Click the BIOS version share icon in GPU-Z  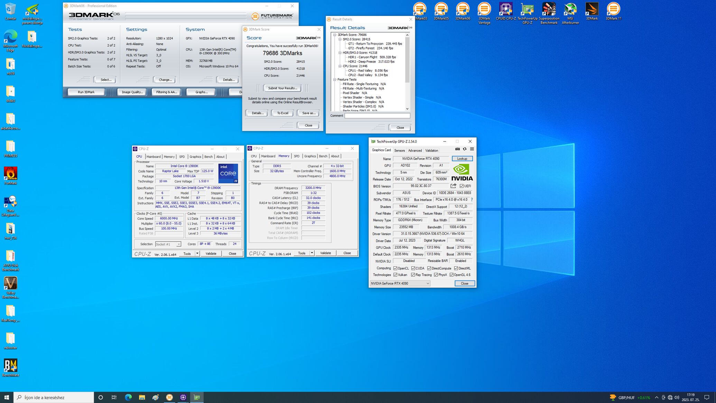pos(453,186)
